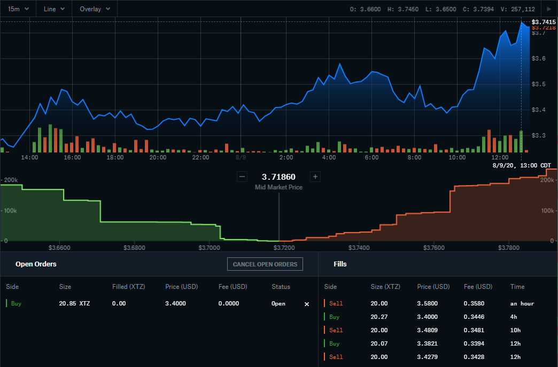Cancel the open Buy order with X icon

click(x=307, y=304)
